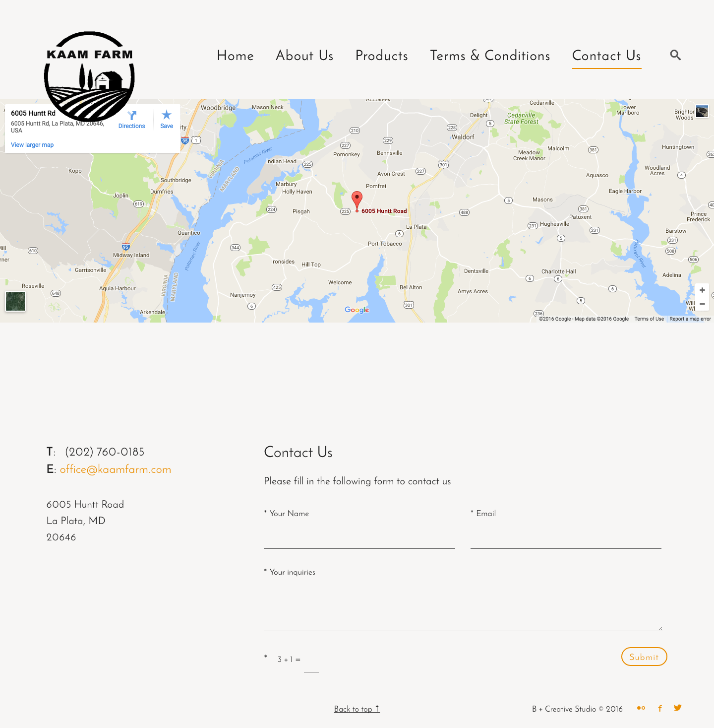Image resolution: width=714 pixels, height=728 pixels.
Task: Select the Contact Us menu item
Action: (606, 56)
